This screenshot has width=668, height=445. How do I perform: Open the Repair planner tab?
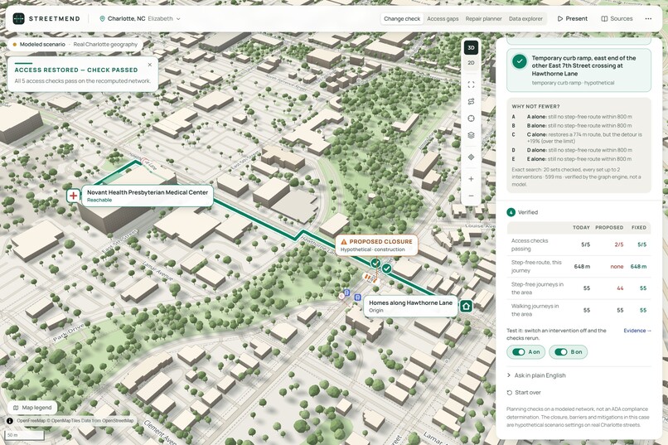click(483, 19)
